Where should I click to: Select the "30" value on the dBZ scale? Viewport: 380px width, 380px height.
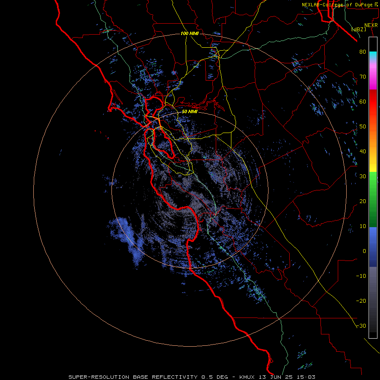point(363,176)
